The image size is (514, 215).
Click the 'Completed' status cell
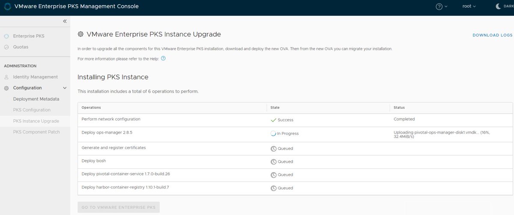point(404,119)
